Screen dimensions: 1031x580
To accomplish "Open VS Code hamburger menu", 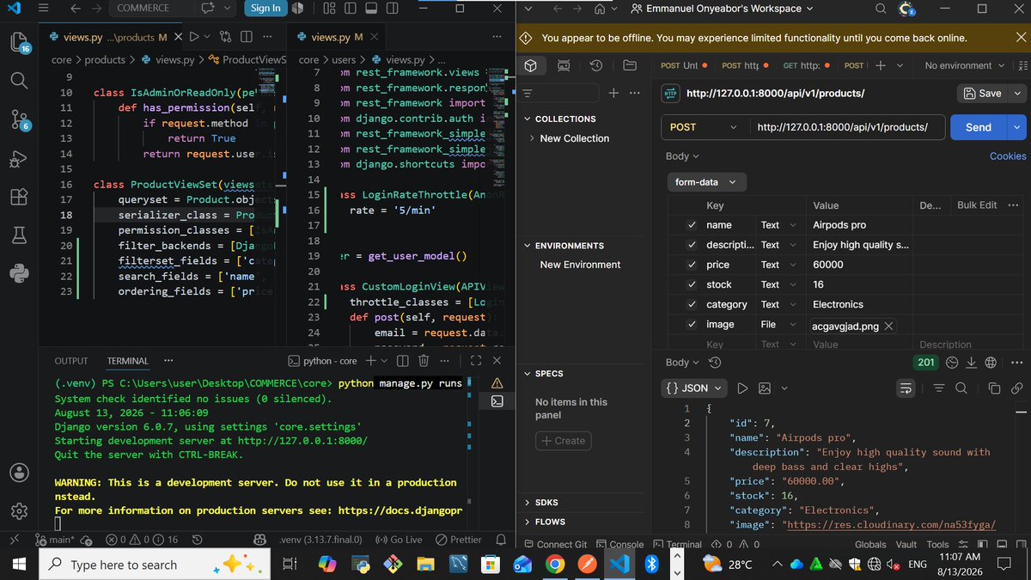I will click(45, 9).
